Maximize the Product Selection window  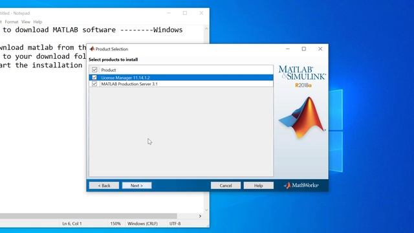(x=304, y=49)
